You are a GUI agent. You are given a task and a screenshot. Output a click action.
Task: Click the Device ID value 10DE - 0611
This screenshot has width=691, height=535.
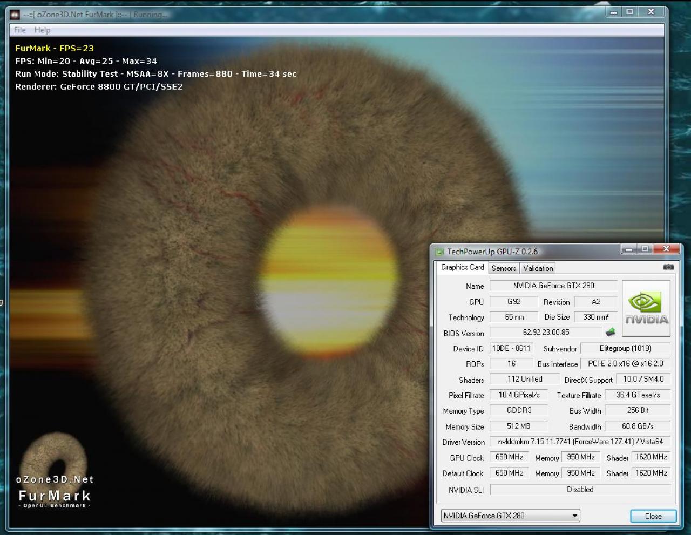(511, 348)
